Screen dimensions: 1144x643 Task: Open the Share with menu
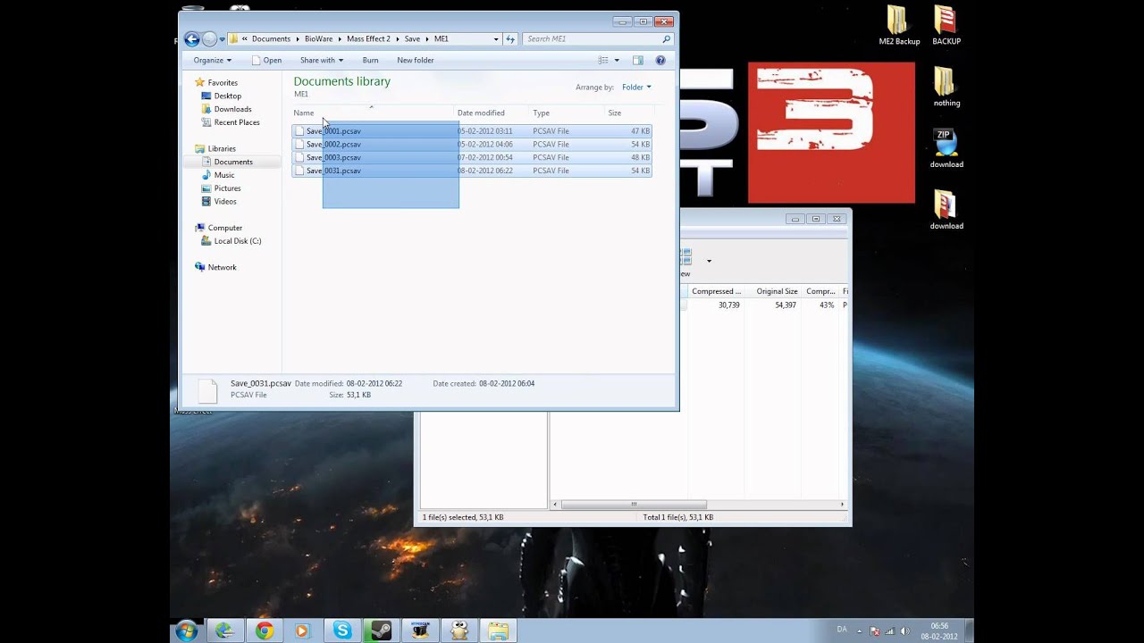coord(322,60)
